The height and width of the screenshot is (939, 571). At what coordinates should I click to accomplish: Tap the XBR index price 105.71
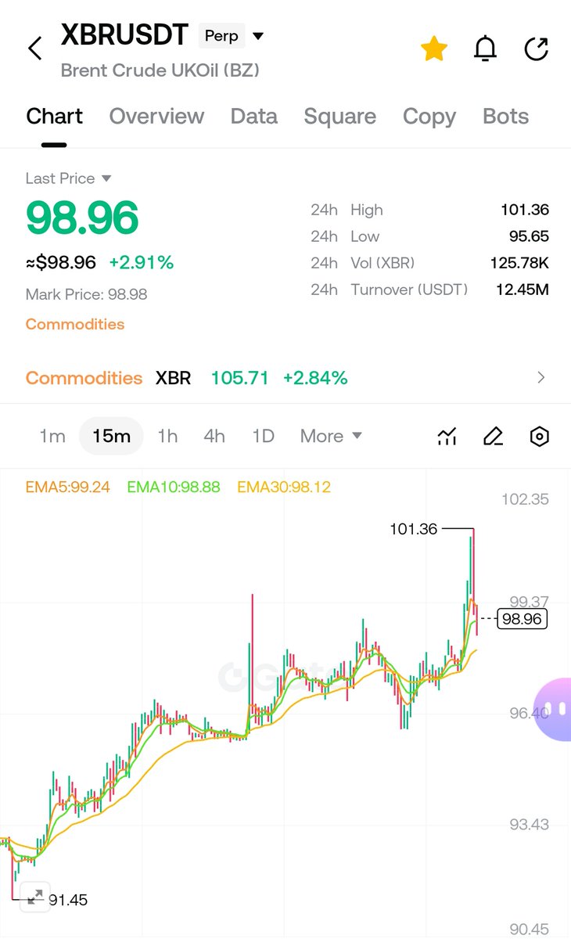pyautogui.click(x=240, y=378)
